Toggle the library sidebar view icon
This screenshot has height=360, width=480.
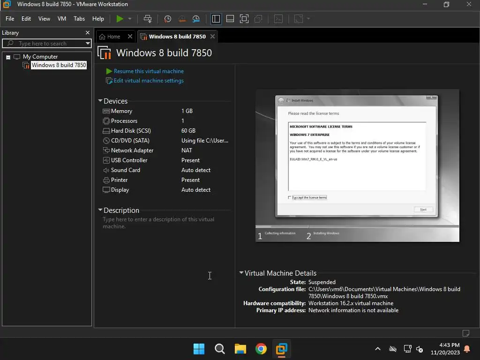pos(216,19)
